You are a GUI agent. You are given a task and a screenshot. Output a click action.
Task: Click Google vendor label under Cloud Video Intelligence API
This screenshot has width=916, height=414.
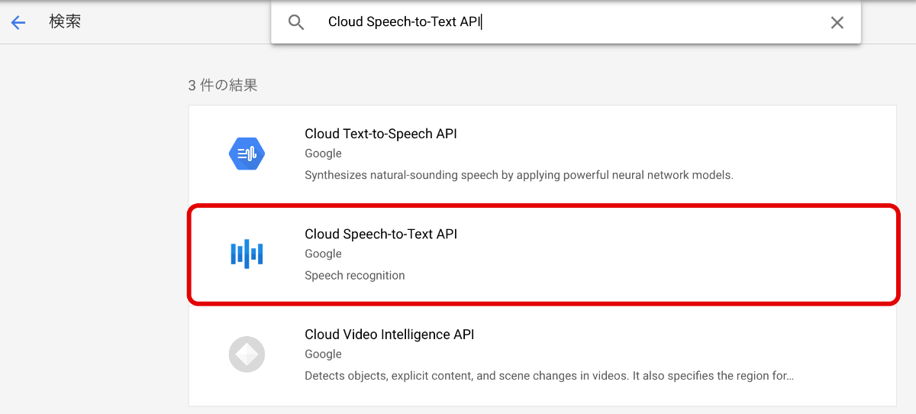(x=323, y=354)
